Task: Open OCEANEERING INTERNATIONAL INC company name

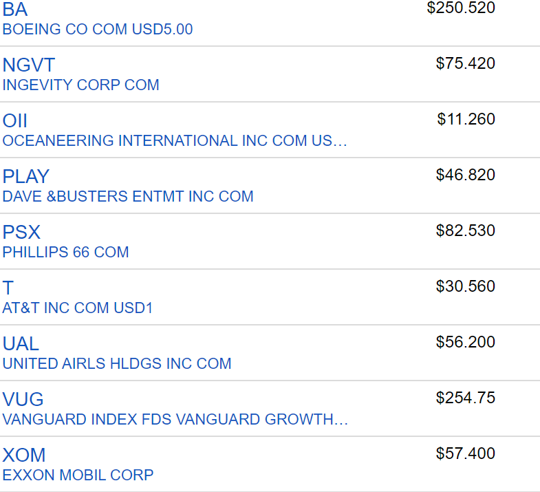Action: 175,141
